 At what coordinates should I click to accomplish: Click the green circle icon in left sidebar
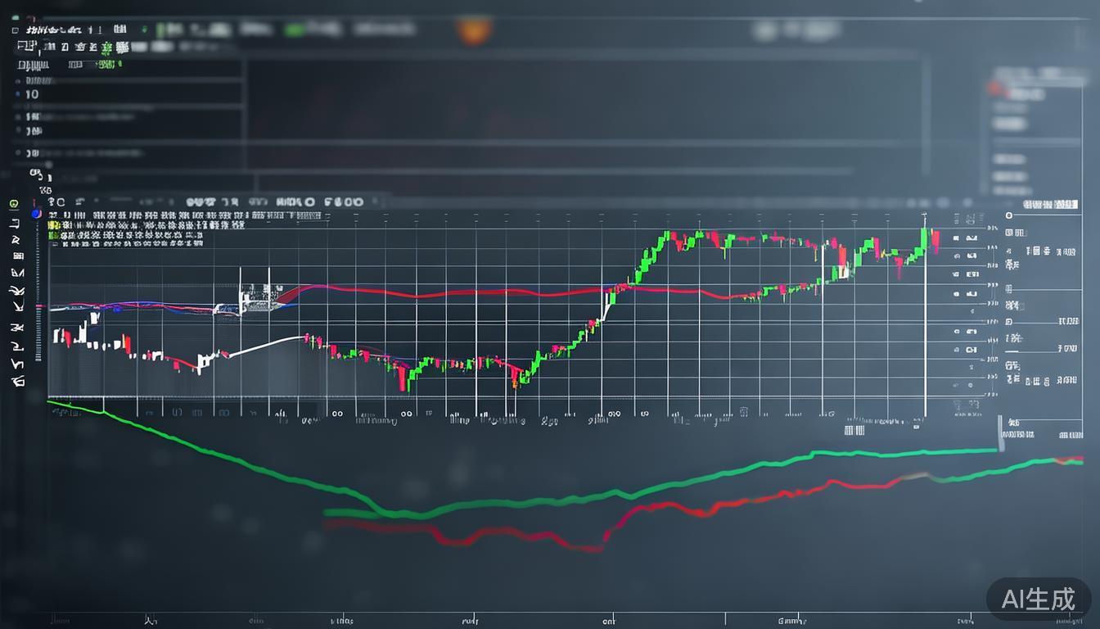tap(14, 203)
